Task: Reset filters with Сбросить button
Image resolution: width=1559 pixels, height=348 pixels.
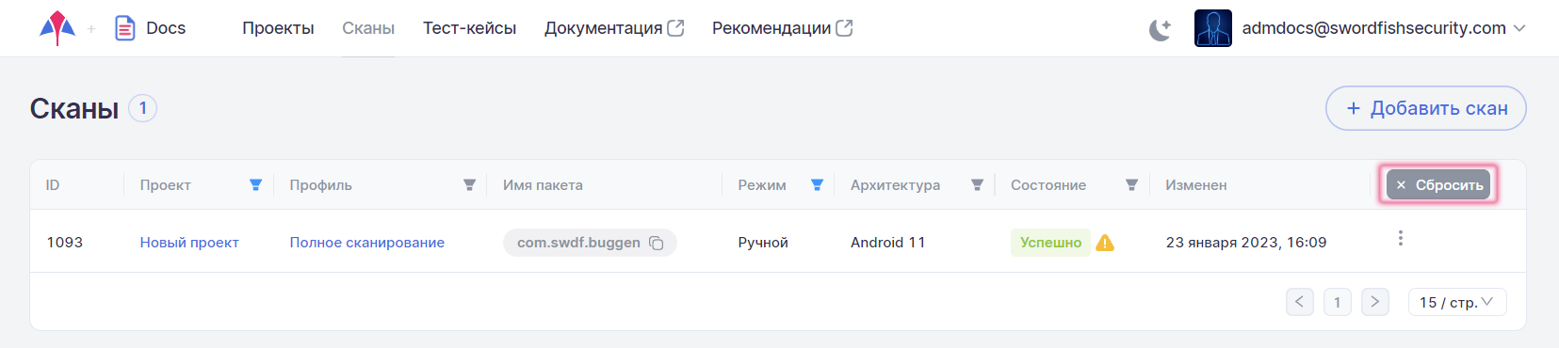Action: click(1438, 185)
